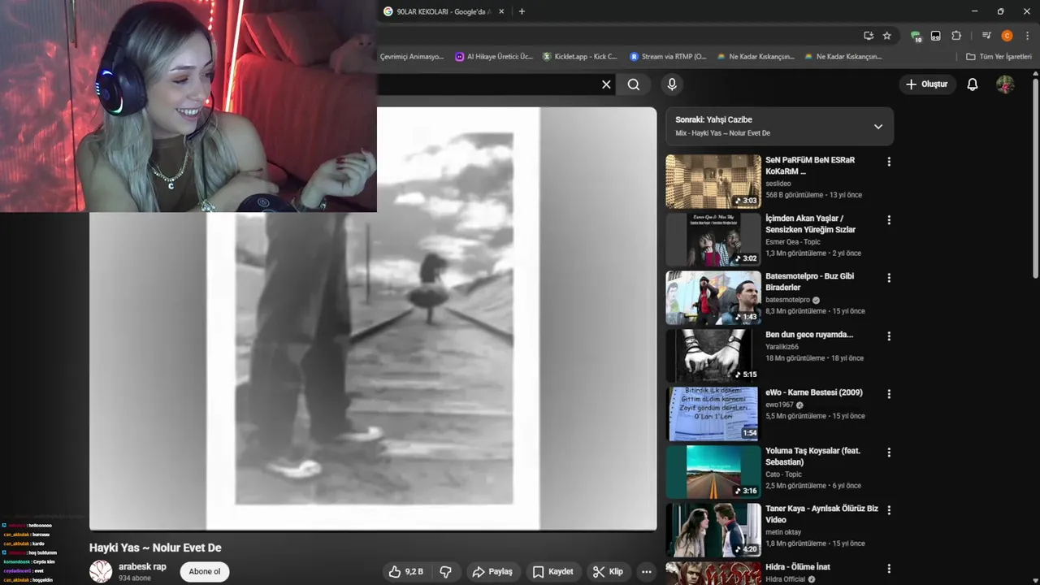1040x585 pixels.
Task: Open the arabesk rap channel avatar
Action: coord(101,572)
